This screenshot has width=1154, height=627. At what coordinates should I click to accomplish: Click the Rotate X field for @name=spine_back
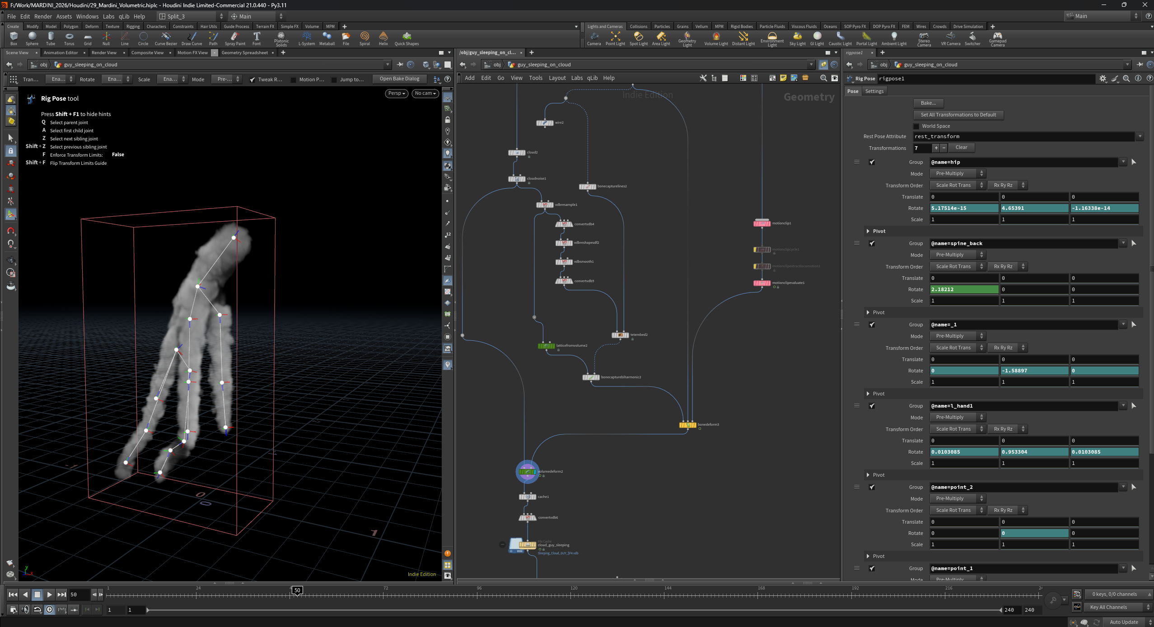(964, 289)
